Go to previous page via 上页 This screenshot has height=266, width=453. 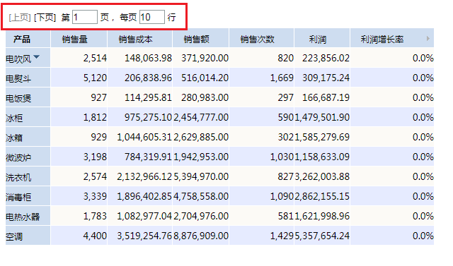click(x=20, y=18)
